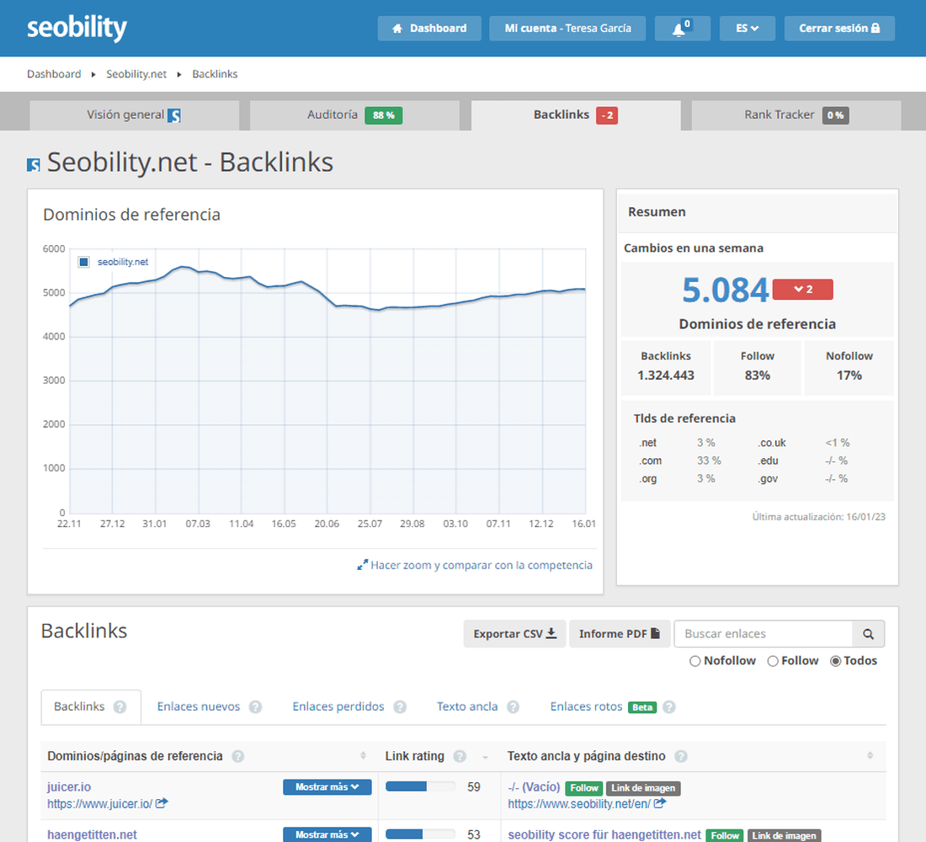The height and width of the screenshot is (842, 926).
Task: Click the favicon beside Seobility.net page title
Action: point(34,164)
